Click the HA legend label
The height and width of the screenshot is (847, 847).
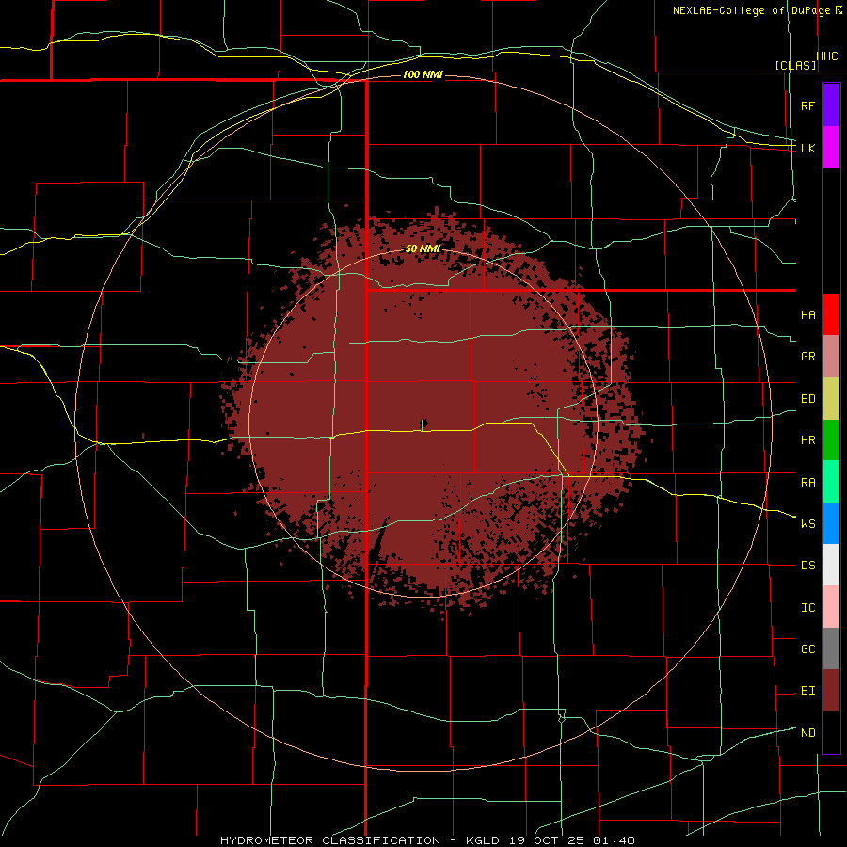click(x=807, y=315)
